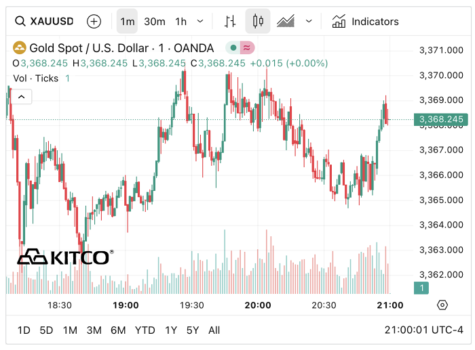Screen dimensions: 475x350
Task: Select the 5Y date range
Action: (193, 330)
